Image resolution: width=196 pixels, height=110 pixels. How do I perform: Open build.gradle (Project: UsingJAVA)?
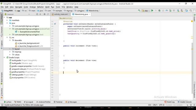(23, 61)
